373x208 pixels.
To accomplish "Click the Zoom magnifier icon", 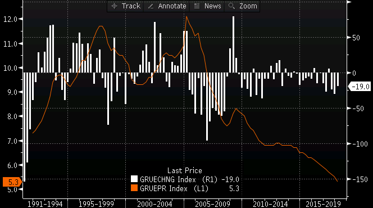I will [231, 6].
